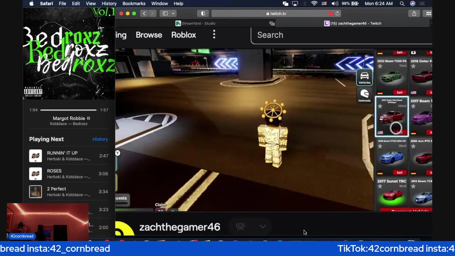Open the Help menu
Screen dimensions: 455x256
[178, 4]
